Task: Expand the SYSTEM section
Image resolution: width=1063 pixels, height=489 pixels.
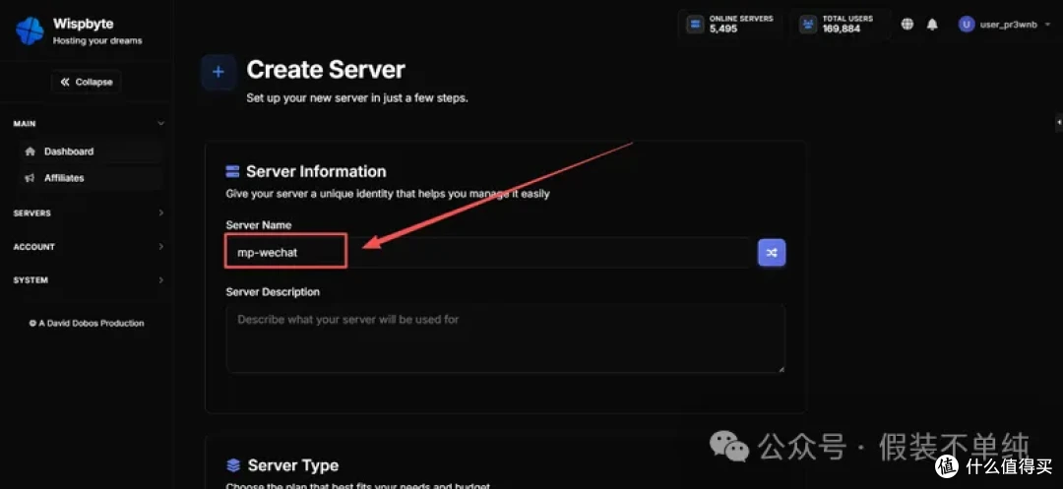Action: tap(89, 280)
